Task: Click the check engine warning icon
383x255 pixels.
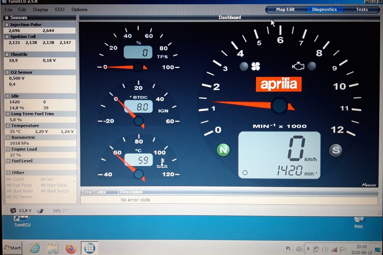Action: [298, 66]
